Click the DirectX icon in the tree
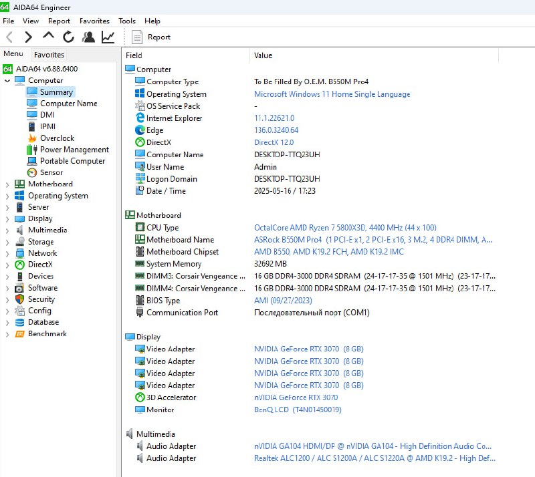This screenshot has height=477, width=535. coord(20,265)
